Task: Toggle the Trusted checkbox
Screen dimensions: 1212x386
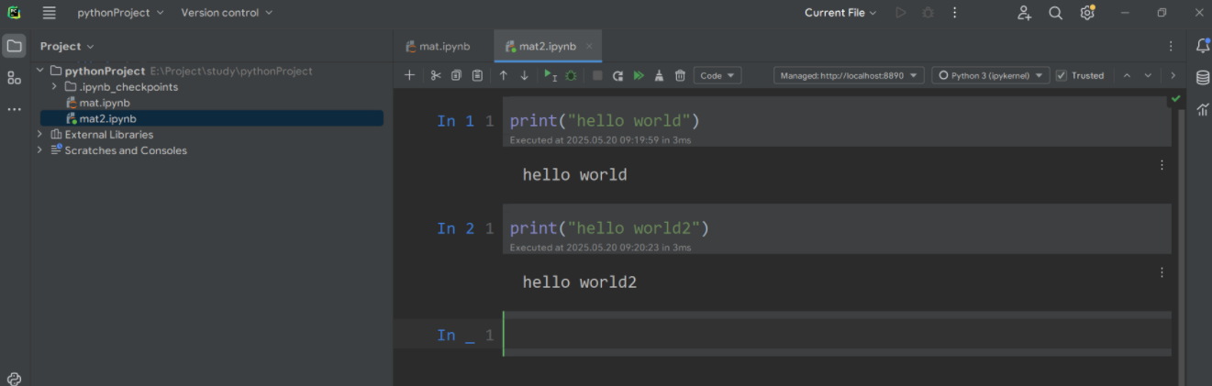Action: coord(1062,75)
